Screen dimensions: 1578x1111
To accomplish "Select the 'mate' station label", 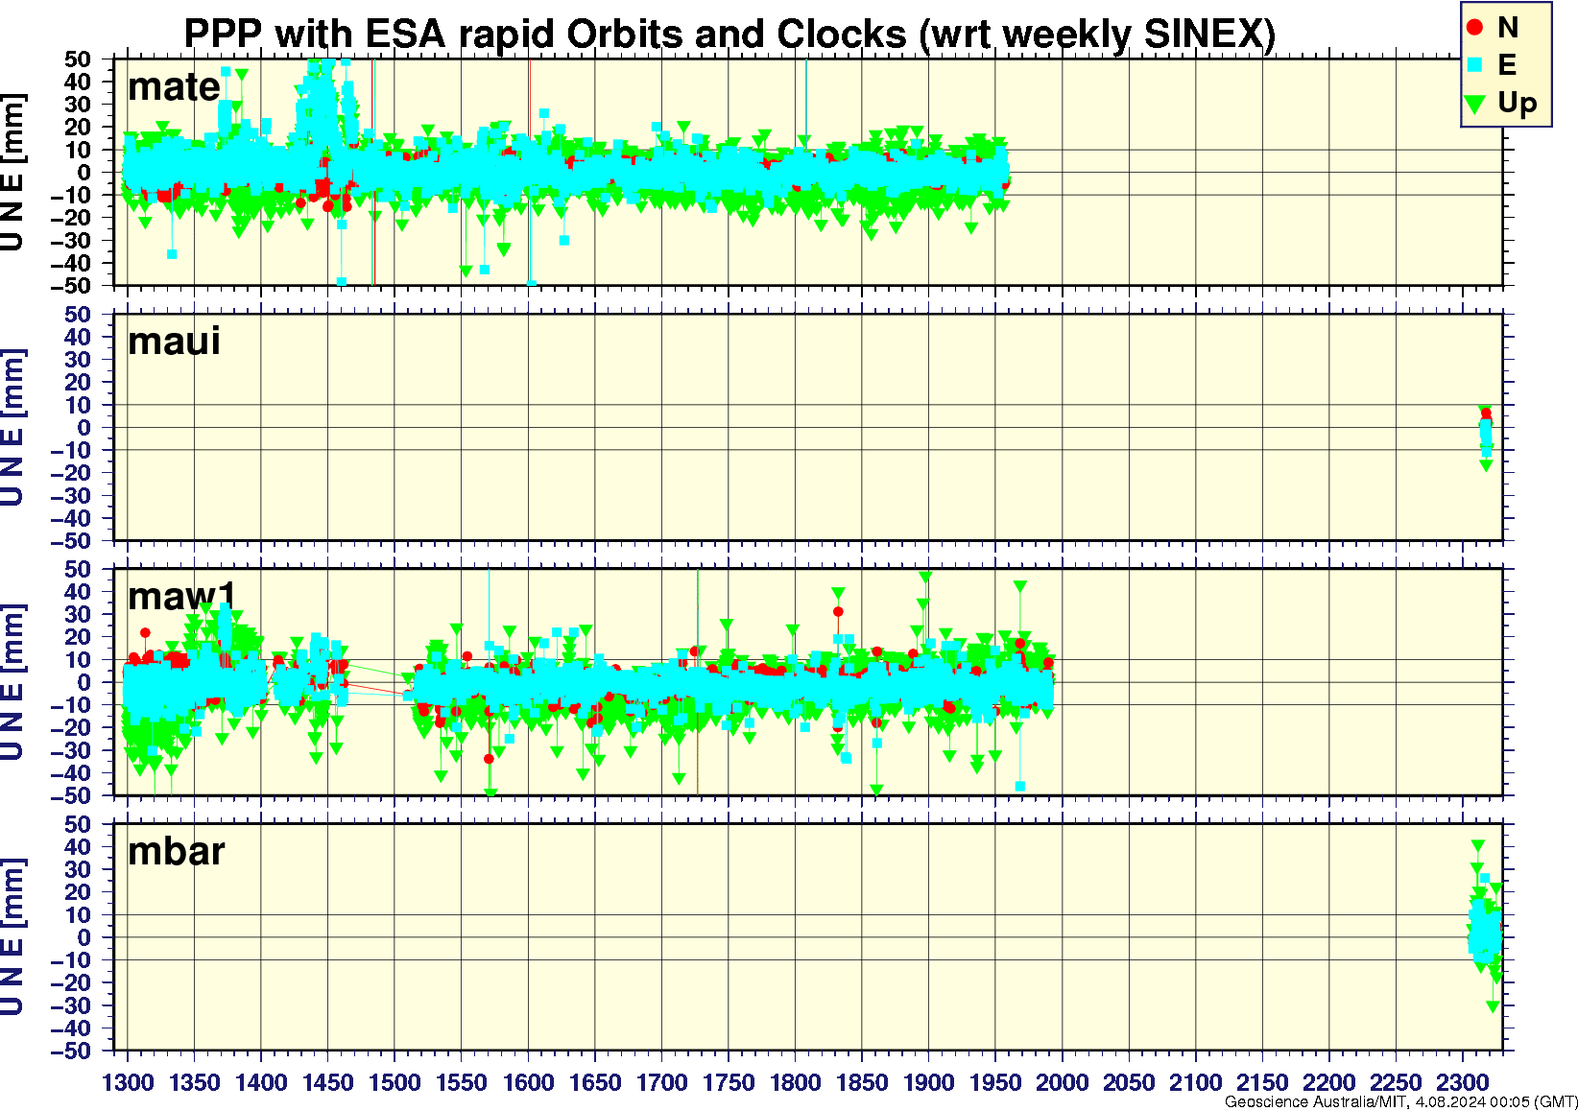I will 174,87.
